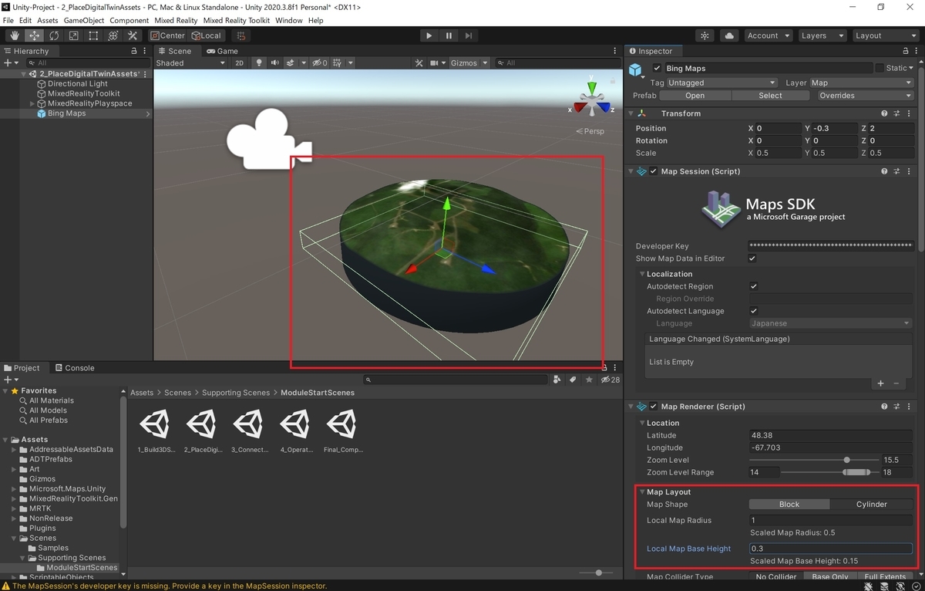This screenshot has width=925, height=591.
Task: Click the prefab Open button
Action: tap(695, 96)
